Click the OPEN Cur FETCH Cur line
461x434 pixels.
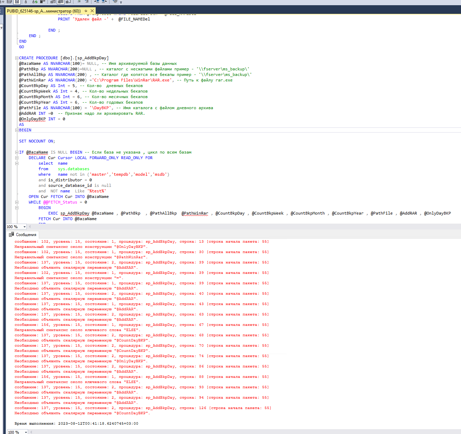(69, 197)
